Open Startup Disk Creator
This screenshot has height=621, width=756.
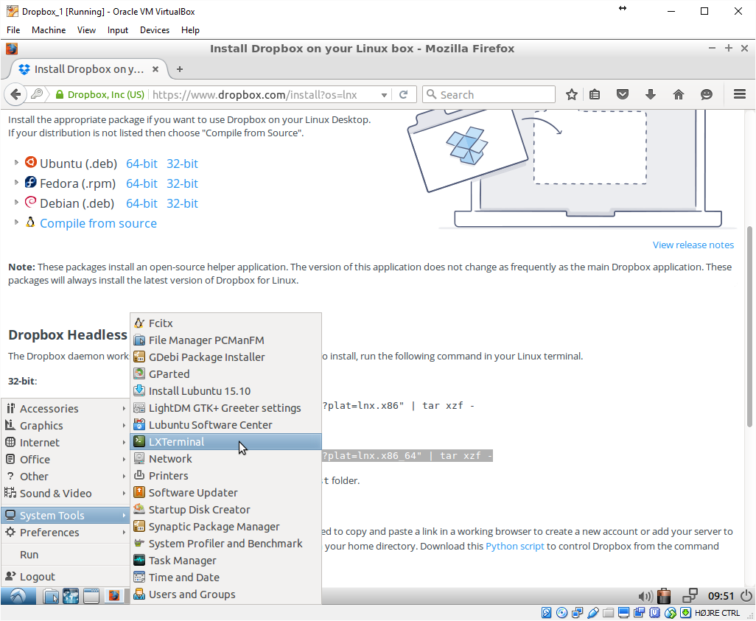tap(225, 509)
